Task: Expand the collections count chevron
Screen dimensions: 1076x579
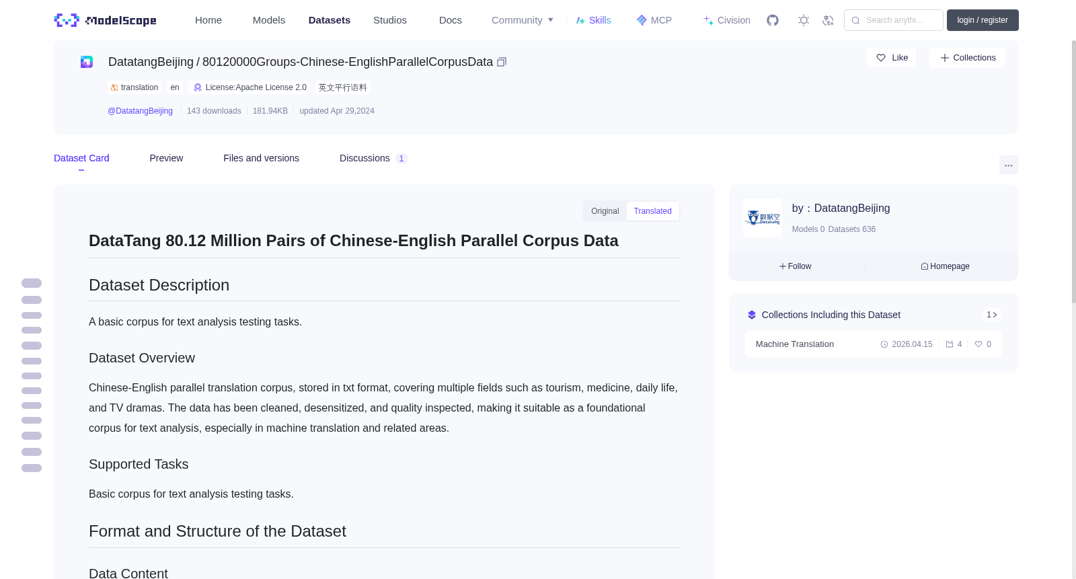Action: click(992, 315)
